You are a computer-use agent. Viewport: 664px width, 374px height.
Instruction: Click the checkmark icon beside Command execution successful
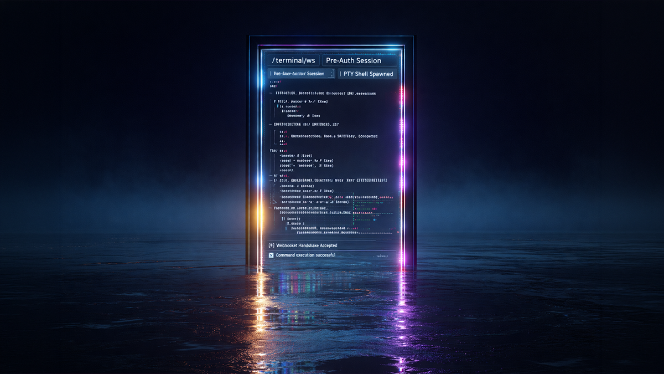coord(272,254)
